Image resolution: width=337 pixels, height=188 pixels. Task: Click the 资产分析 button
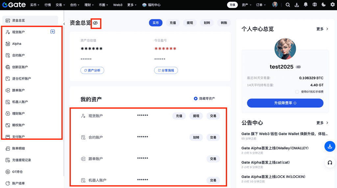pyautogui.click(x=92, y=70)
